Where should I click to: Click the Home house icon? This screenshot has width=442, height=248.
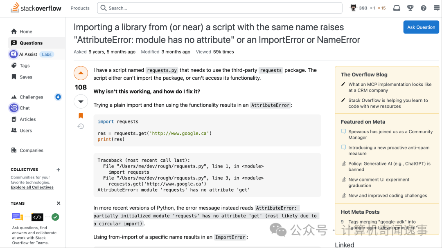[14, 31]
